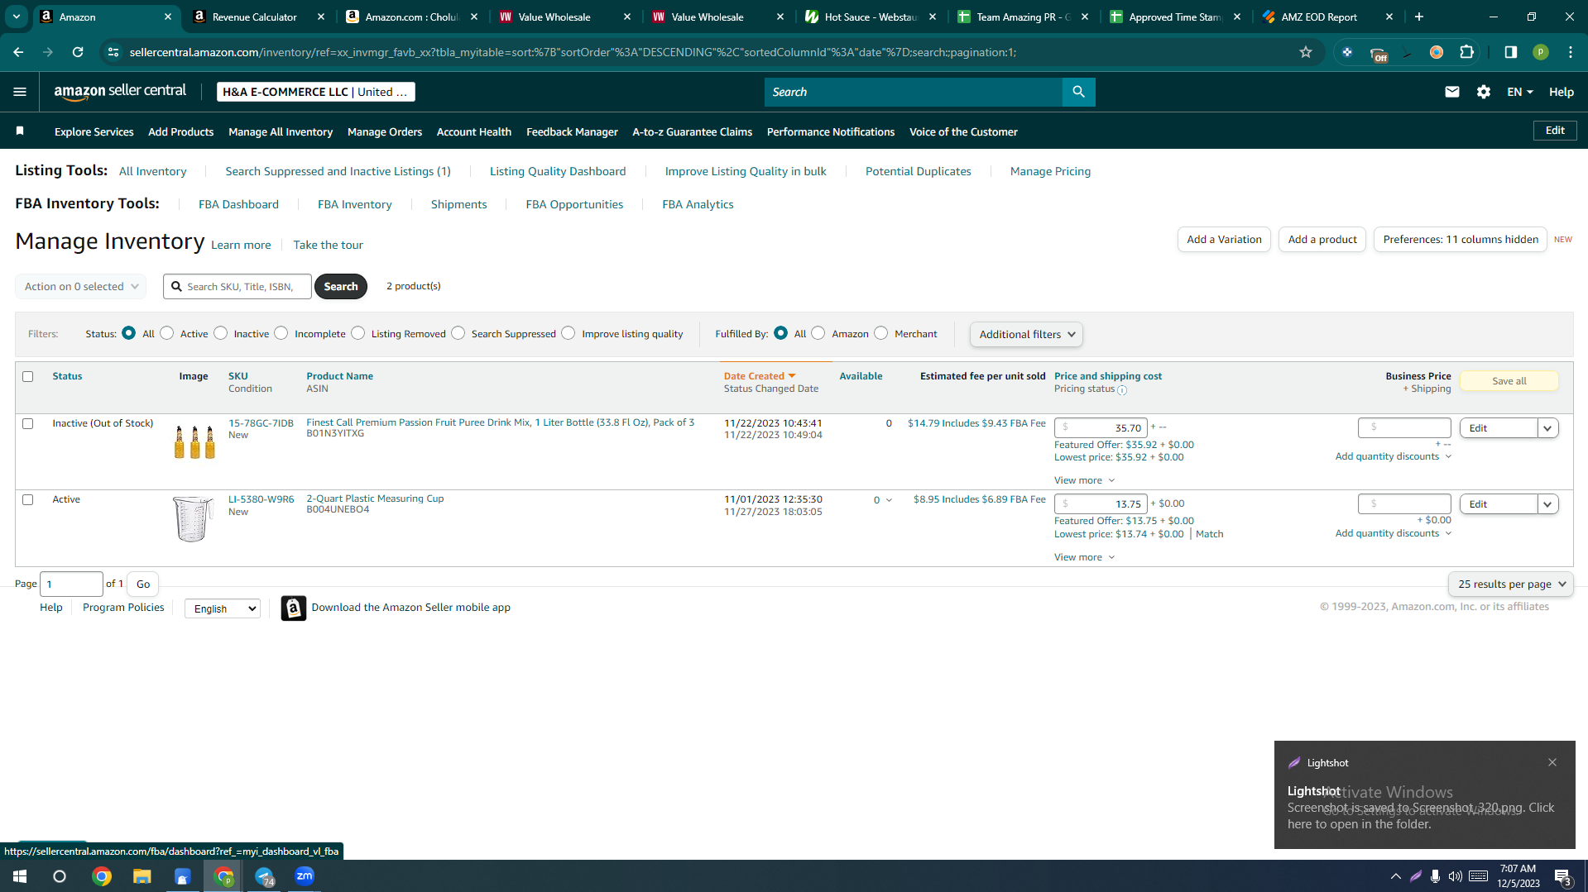The width and height of the screenshot is (1588, 892).
Task: Click the SKU, Title, ISBN search field
Action: coord(237,286)
